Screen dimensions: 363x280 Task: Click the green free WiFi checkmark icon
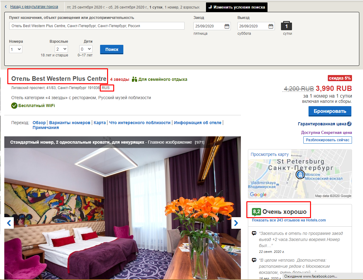click(x=14, y=106)
